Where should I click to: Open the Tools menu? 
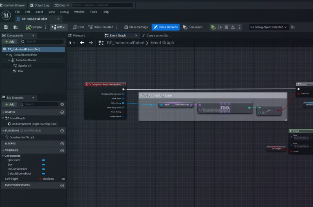coord(93,12)
